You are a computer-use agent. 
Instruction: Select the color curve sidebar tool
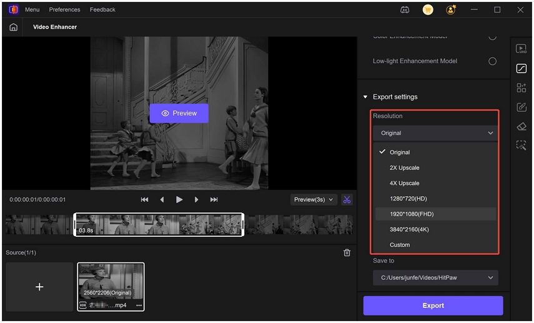[521, 69]
